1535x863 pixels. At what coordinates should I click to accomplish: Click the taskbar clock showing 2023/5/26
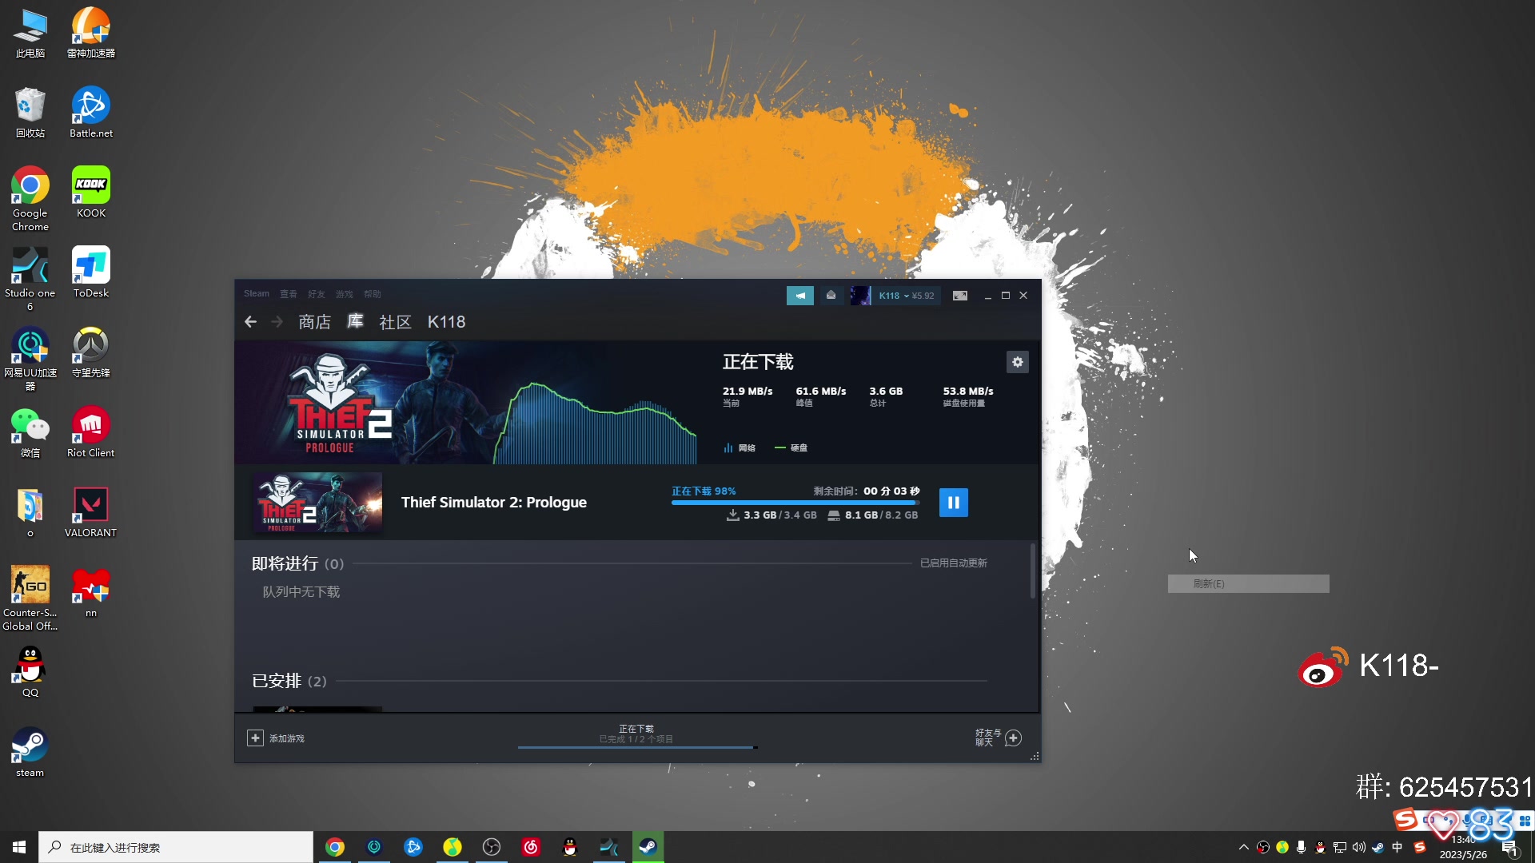[x=1463, y=847]
